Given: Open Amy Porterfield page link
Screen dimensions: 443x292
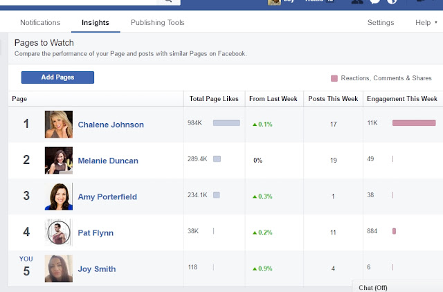Looking at the screenshot, I should point(107,197).
